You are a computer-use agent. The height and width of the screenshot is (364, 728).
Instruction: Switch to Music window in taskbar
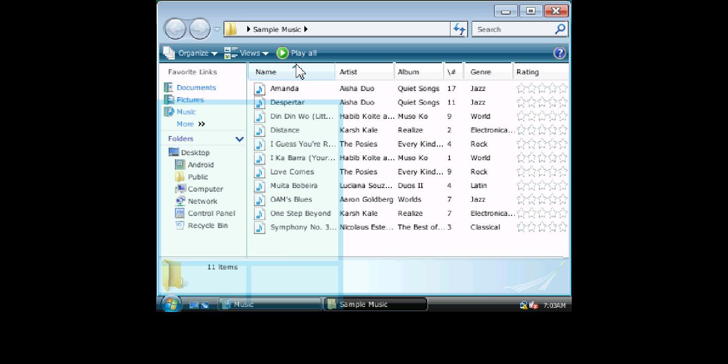tap(269, 304)
